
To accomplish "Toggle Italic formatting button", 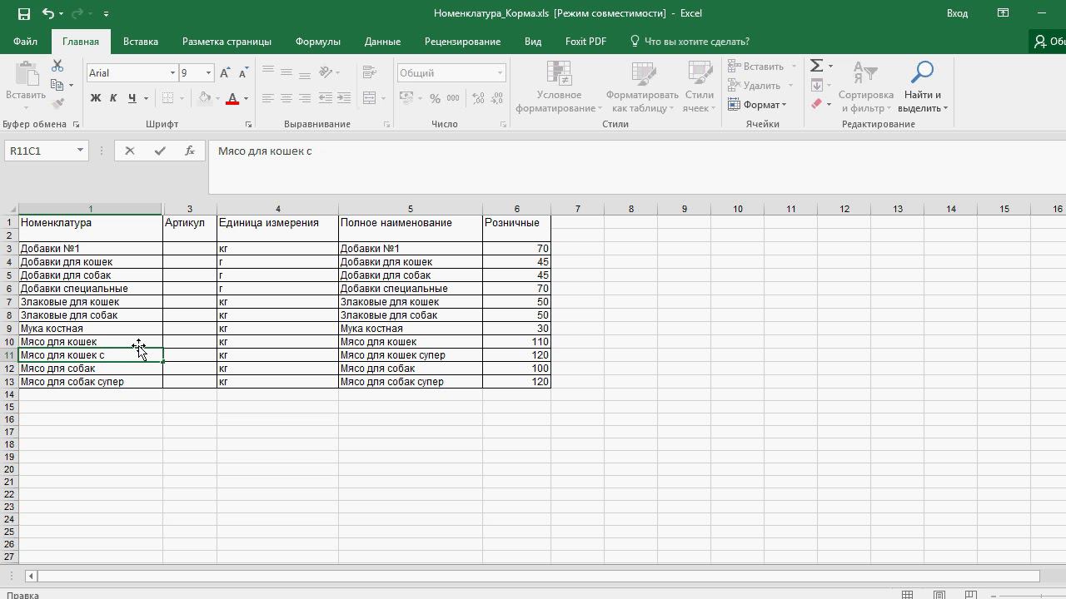I will (x=113, y=98).
